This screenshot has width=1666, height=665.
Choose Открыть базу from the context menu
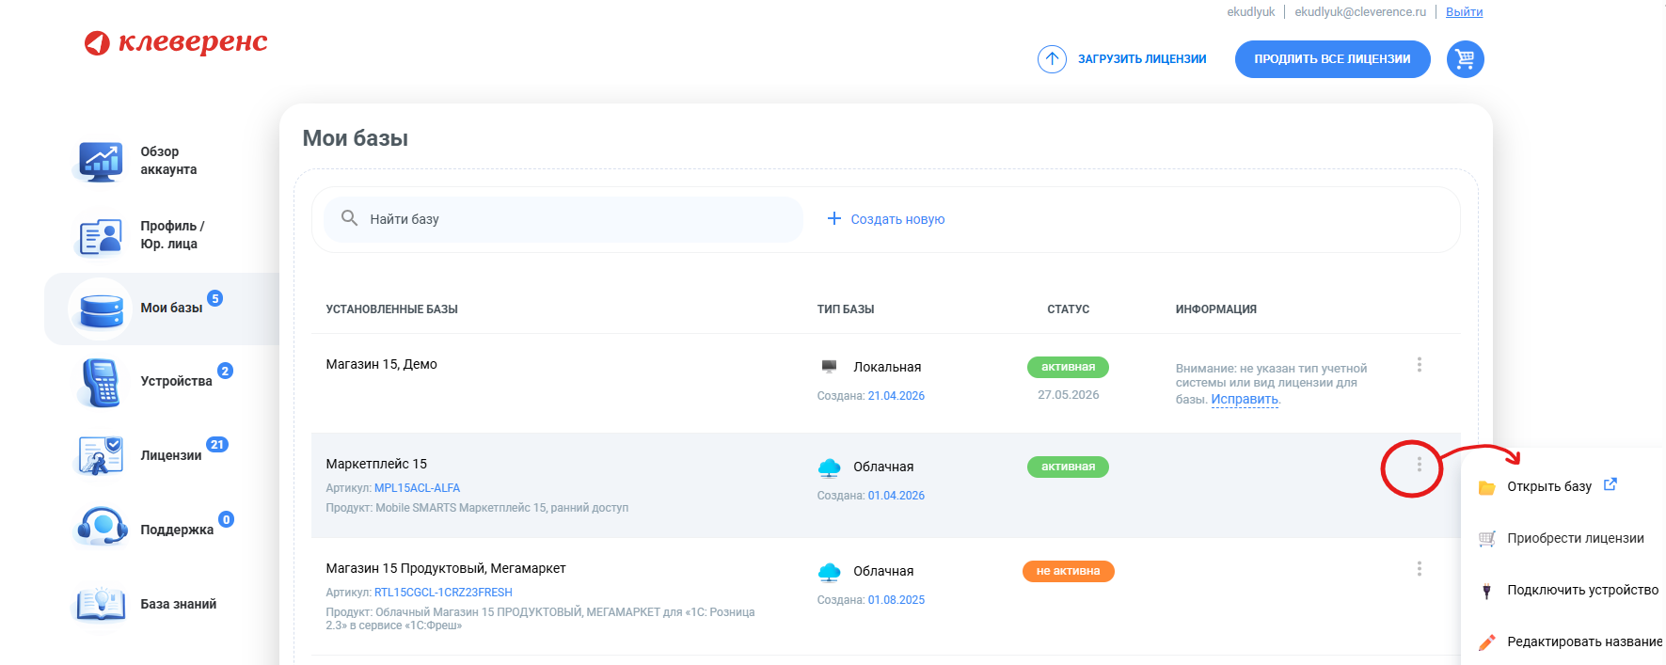pos(1549,486)
